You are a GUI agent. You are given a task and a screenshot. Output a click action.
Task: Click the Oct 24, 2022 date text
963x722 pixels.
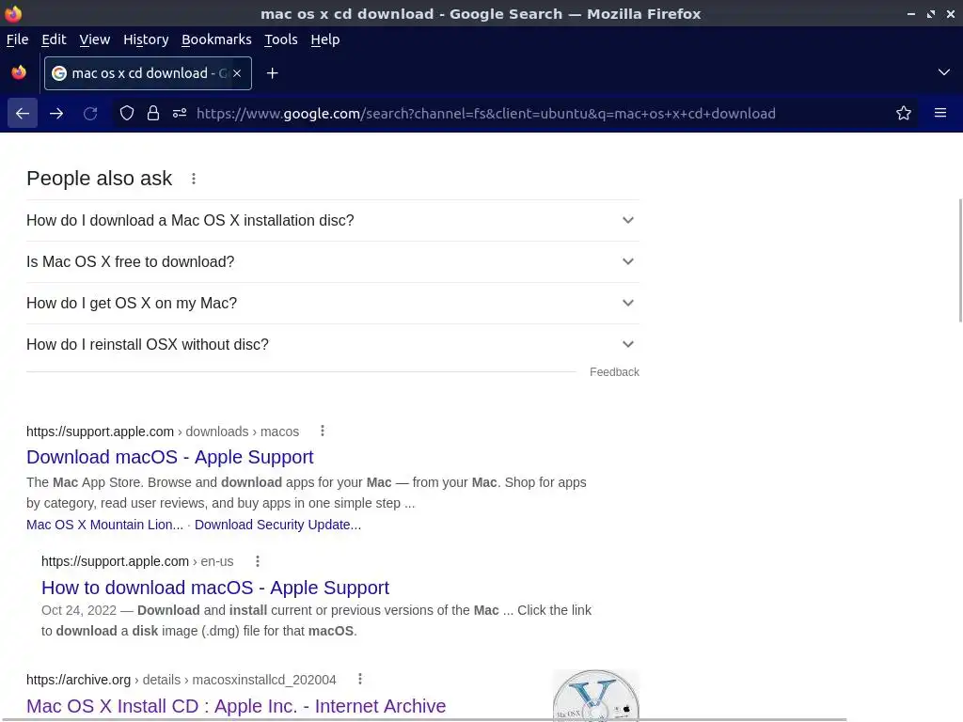(79, 610)
